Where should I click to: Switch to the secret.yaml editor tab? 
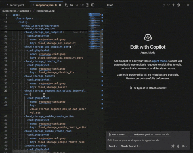pos(15,5)
